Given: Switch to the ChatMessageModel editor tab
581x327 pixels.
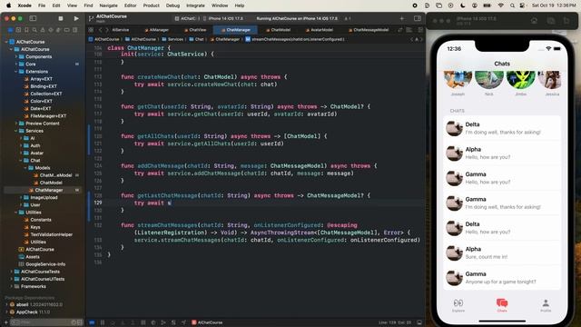Looking at the screenshot, I should tap(369, 30).
